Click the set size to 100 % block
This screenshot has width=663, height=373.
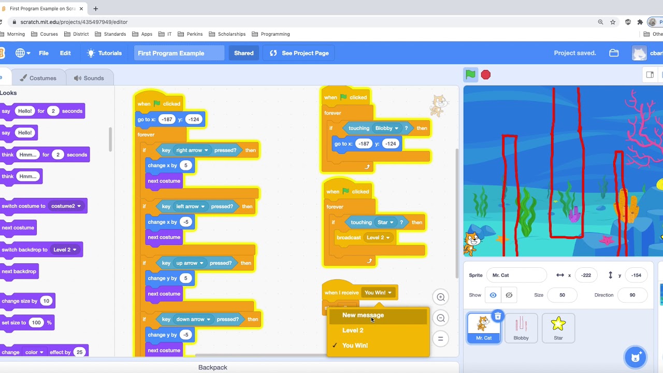pos(27,322)
